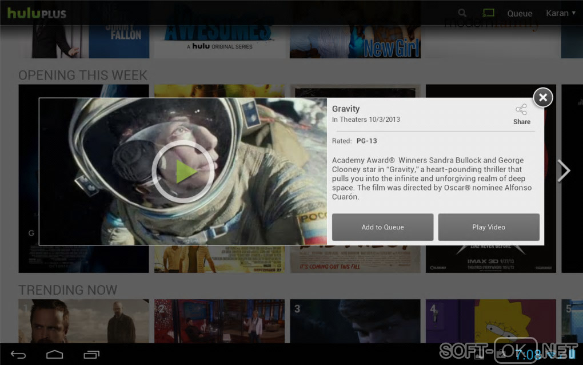Expand the Karan account dropdown
Viewport: 583px width, 365px height.
[x=561, y=13]
